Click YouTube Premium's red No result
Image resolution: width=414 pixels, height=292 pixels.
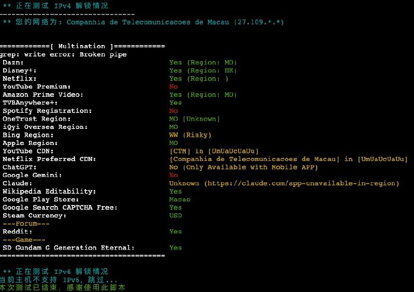[x=173, y=86]
